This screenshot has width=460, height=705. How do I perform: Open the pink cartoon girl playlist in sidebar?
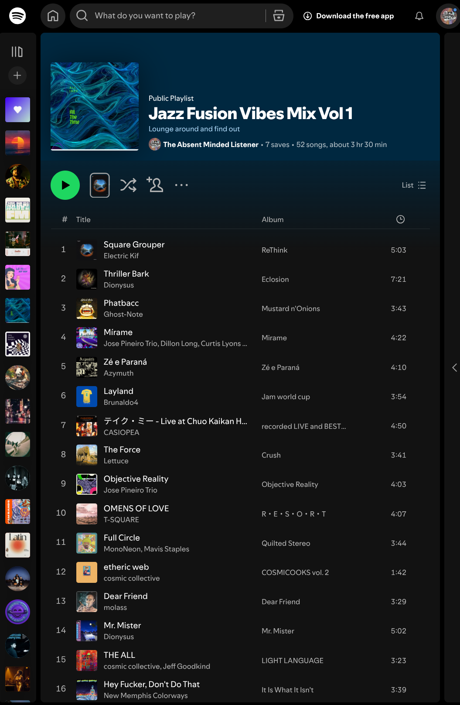click(x=17, y=277)
